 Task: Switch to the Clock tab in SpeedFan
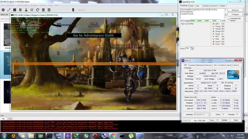pos(191,6)
